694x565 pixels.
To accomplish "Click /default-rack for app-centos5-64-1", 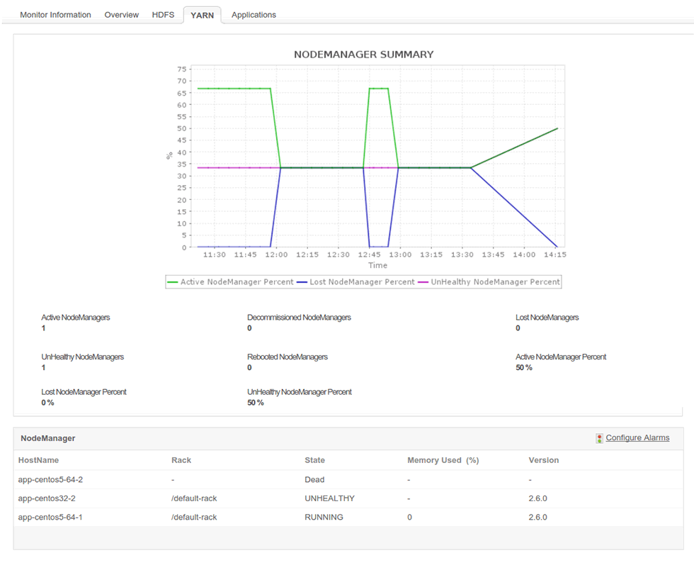I will click(194, 517).
